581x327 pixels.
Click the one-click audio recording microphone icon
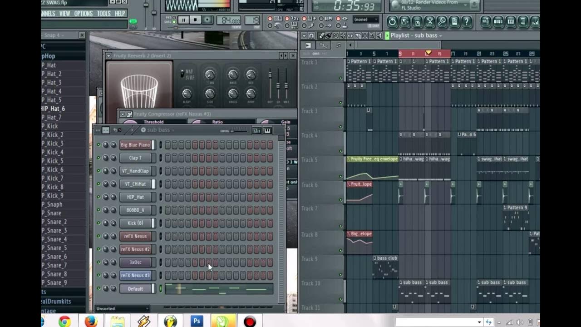click(442, 21)
